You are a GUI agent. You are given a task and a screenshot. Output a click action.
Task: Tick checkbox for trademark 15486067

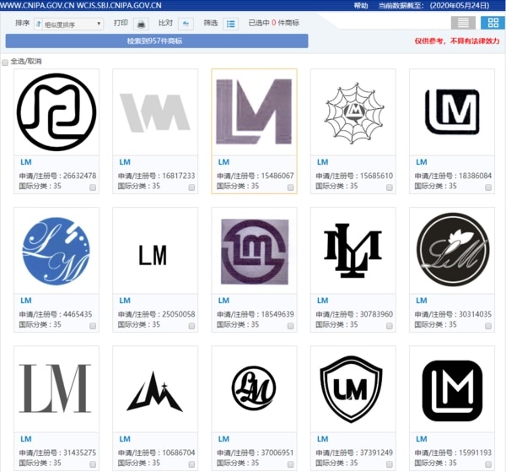290,187
